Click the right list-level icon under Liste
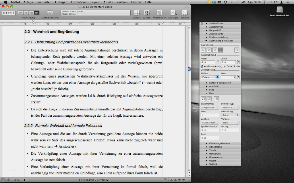 [209, 99]
